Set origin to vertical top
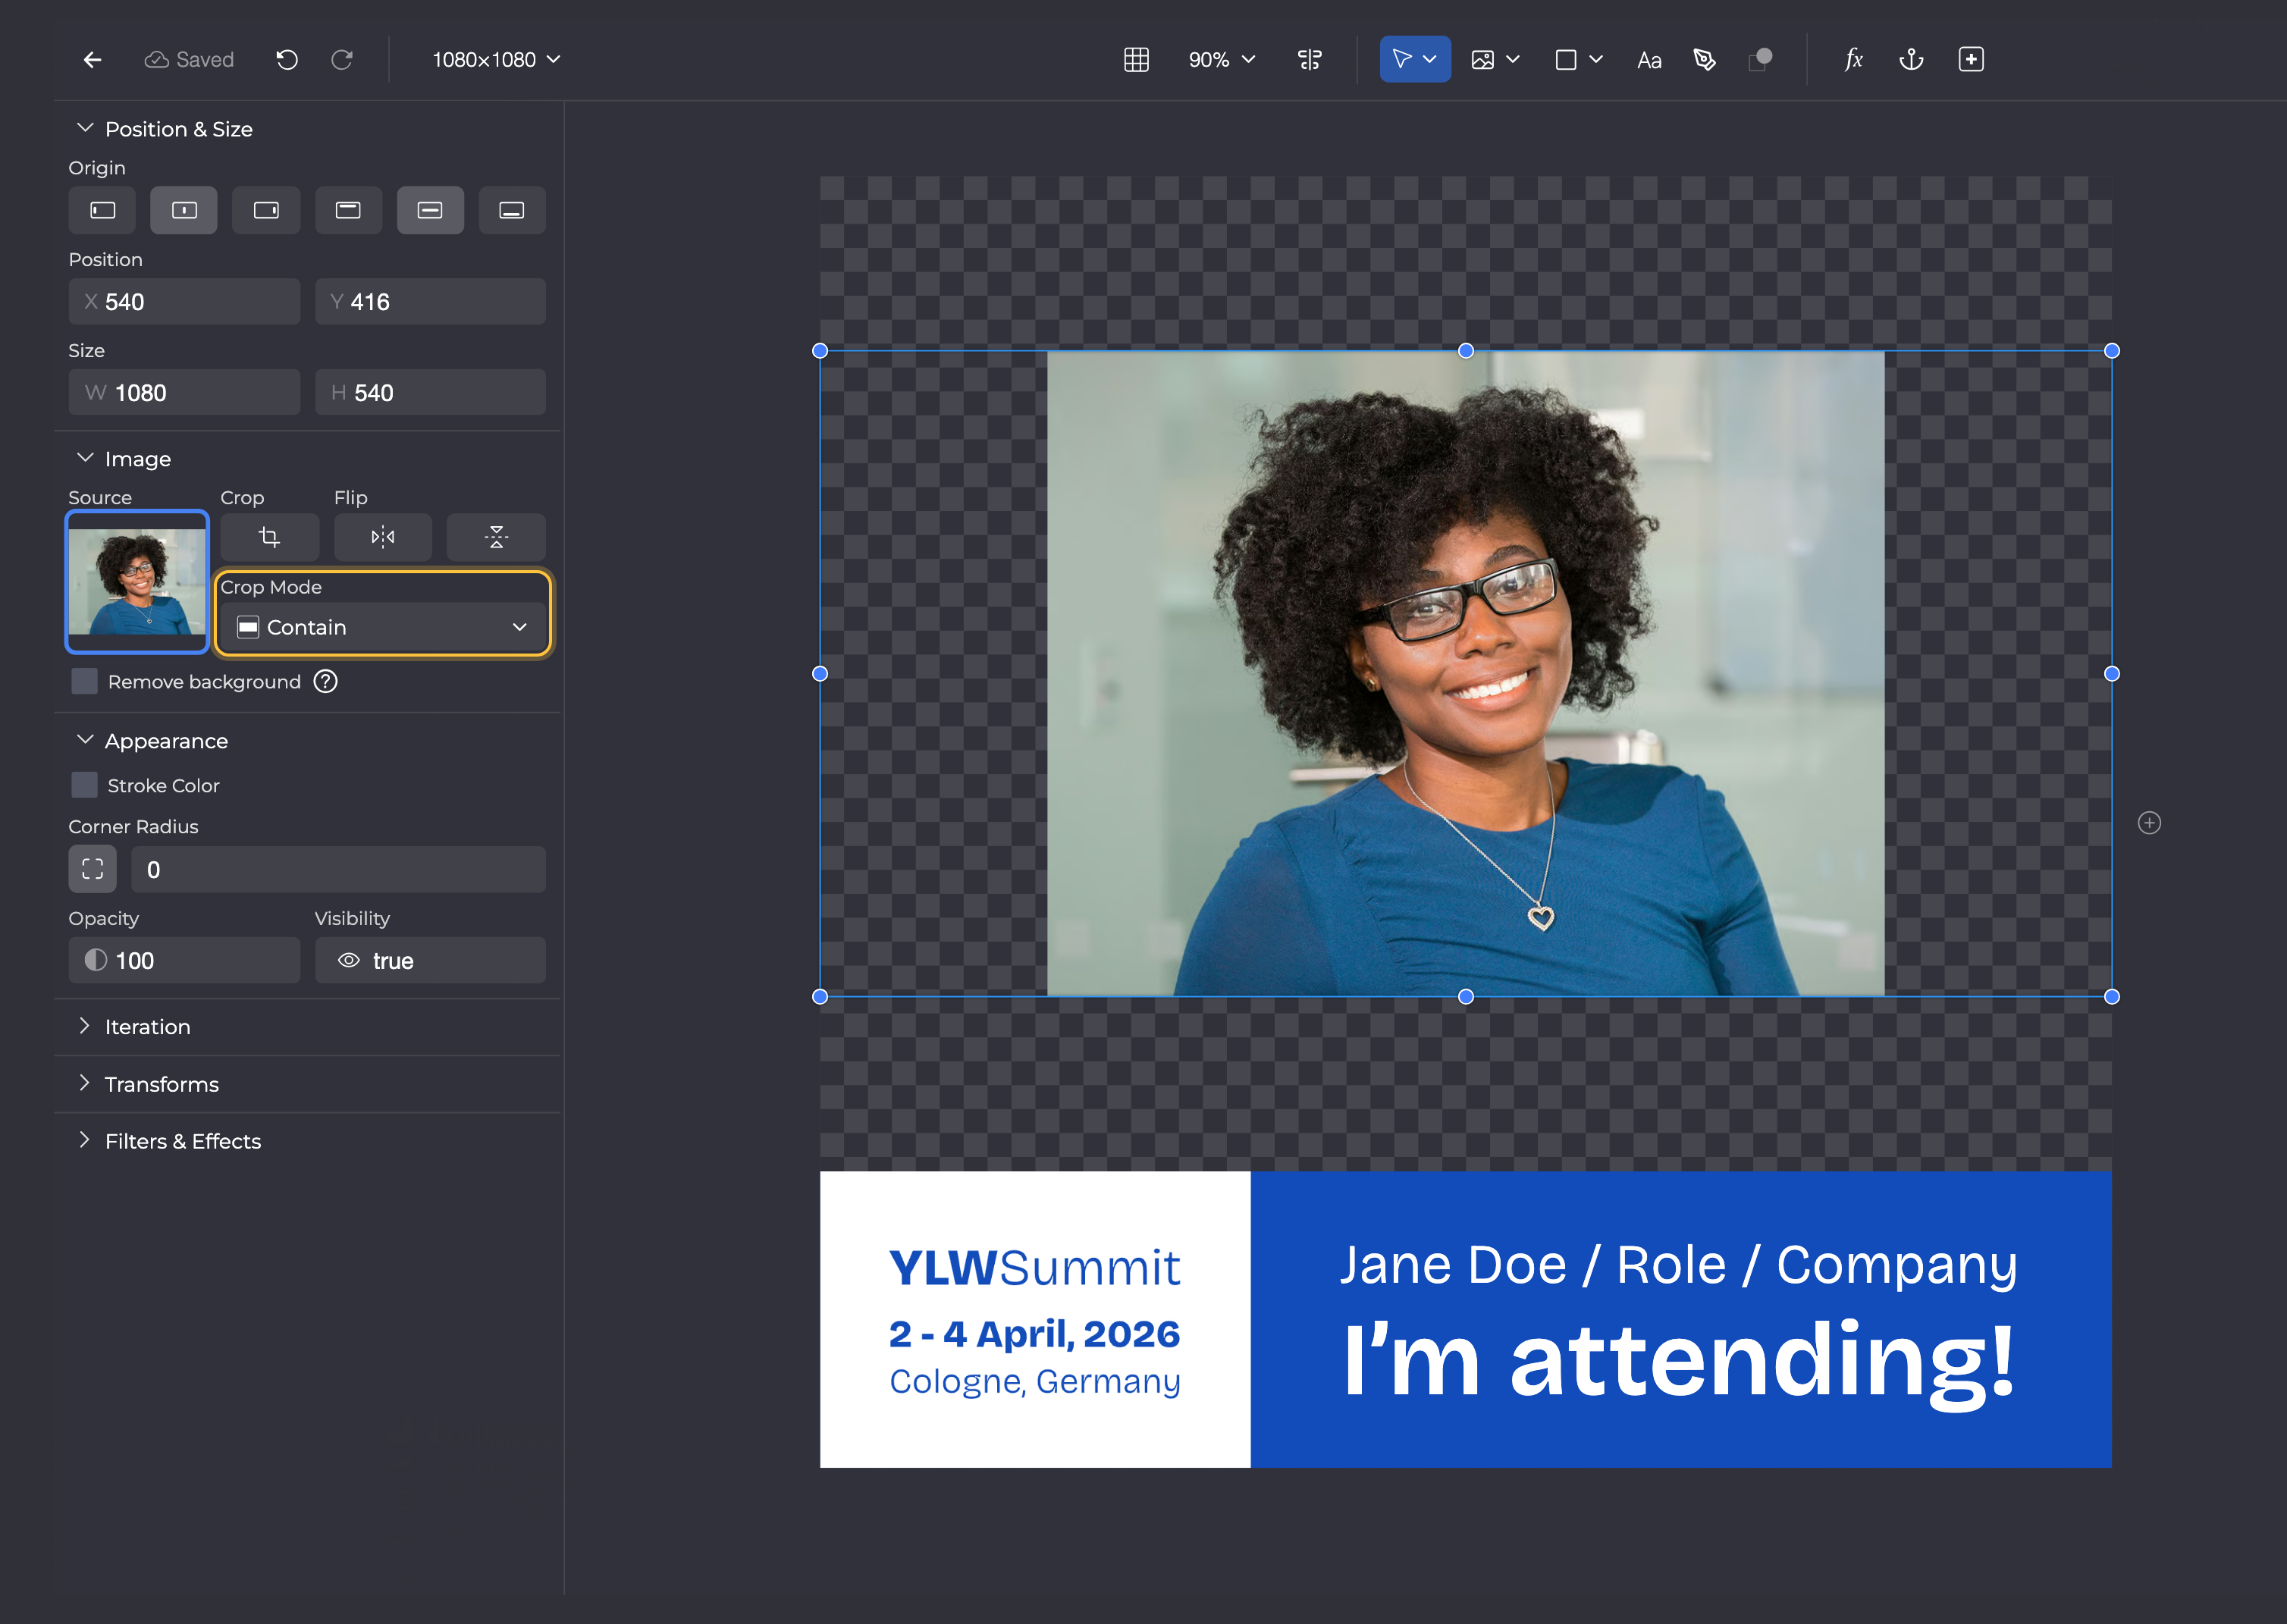This screenshot has height=1624, width=2287. point(348,210)
